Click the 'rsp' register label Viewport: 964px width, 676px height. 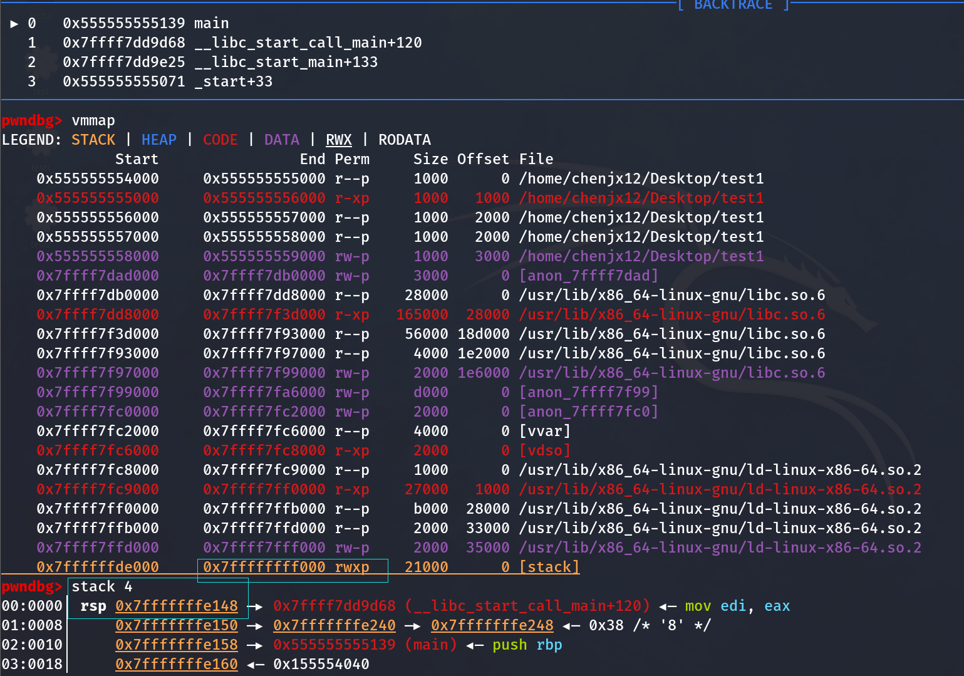point(93,606)
